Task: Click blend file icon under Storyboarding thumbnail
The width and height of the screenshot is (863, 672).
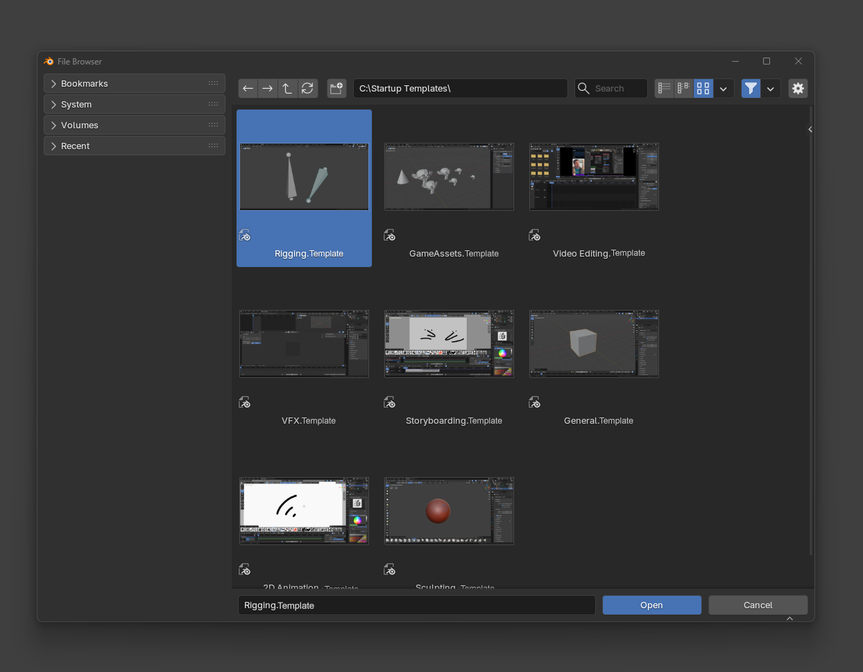Action: click(390, 403)
